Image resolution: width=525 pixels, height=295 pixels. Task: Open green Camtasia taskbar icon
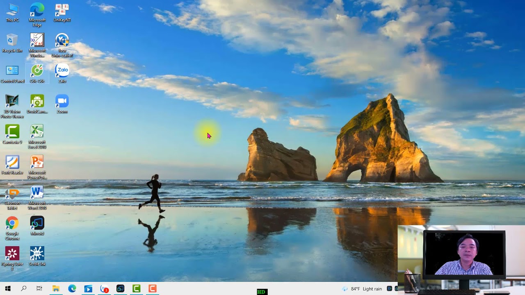(x=137, y=289)
